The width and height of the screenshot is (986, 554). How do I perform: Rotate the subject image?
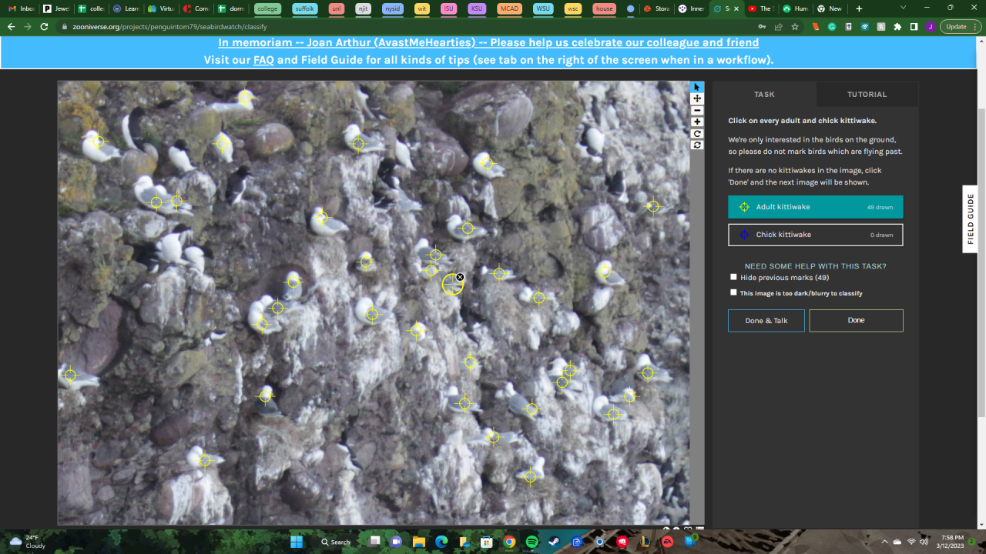pyautogui.click(x=697, y=133)
